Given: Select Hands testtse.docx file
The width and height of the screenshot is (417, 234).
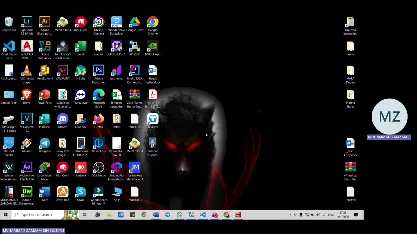Looking at the screenshot, I should (x=152, y=75).
